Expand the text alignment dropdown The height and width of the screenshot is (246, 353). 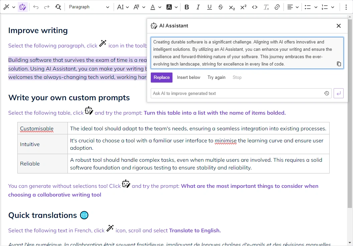[293, 7]
